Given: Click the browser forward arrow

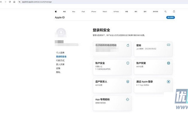Looking at the screenshot, I should (x=5, y=2).
